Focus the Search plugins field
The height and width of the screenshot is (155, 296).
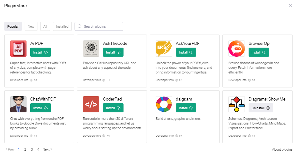[99, 26]
